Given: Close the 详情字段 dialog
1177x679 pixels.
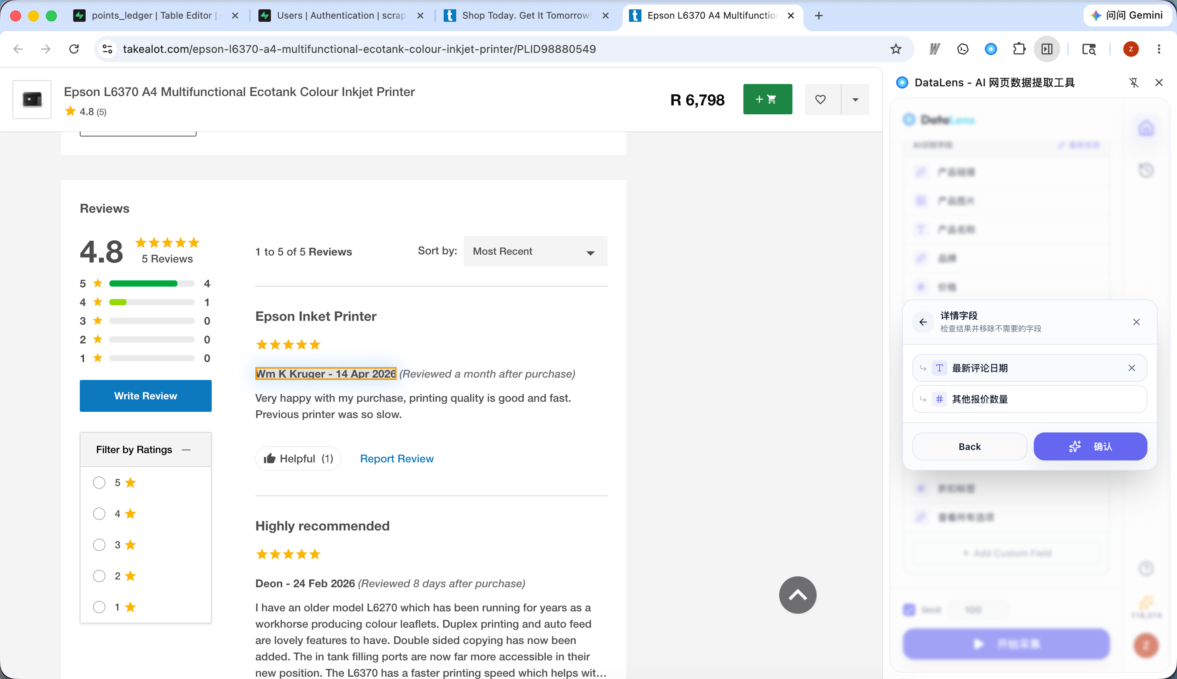Looking at the screenshot, I should (1137, 322).
